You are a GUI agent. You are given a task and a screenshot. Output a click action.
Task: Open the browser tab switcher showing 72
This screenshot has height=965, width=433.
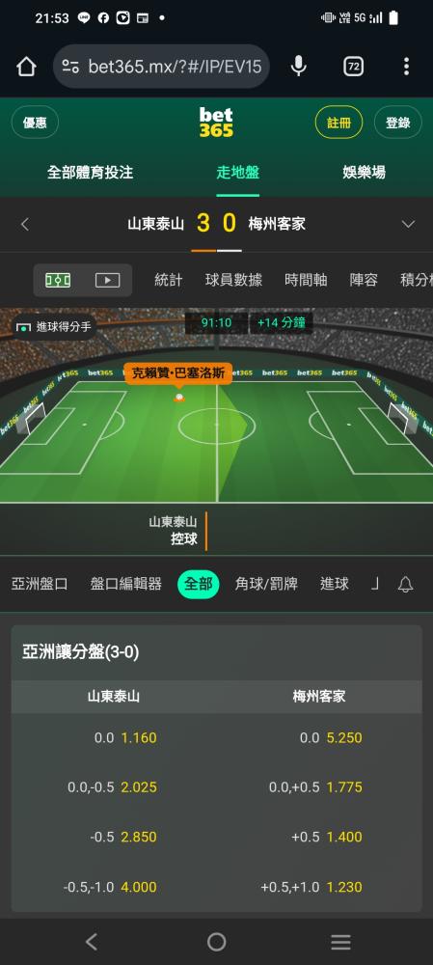353,67
